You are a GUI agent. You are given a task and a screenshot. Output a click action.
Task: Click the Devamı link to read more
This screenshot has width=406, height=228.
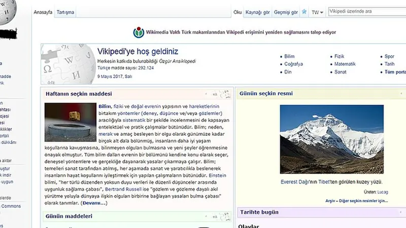click(94, 203)
